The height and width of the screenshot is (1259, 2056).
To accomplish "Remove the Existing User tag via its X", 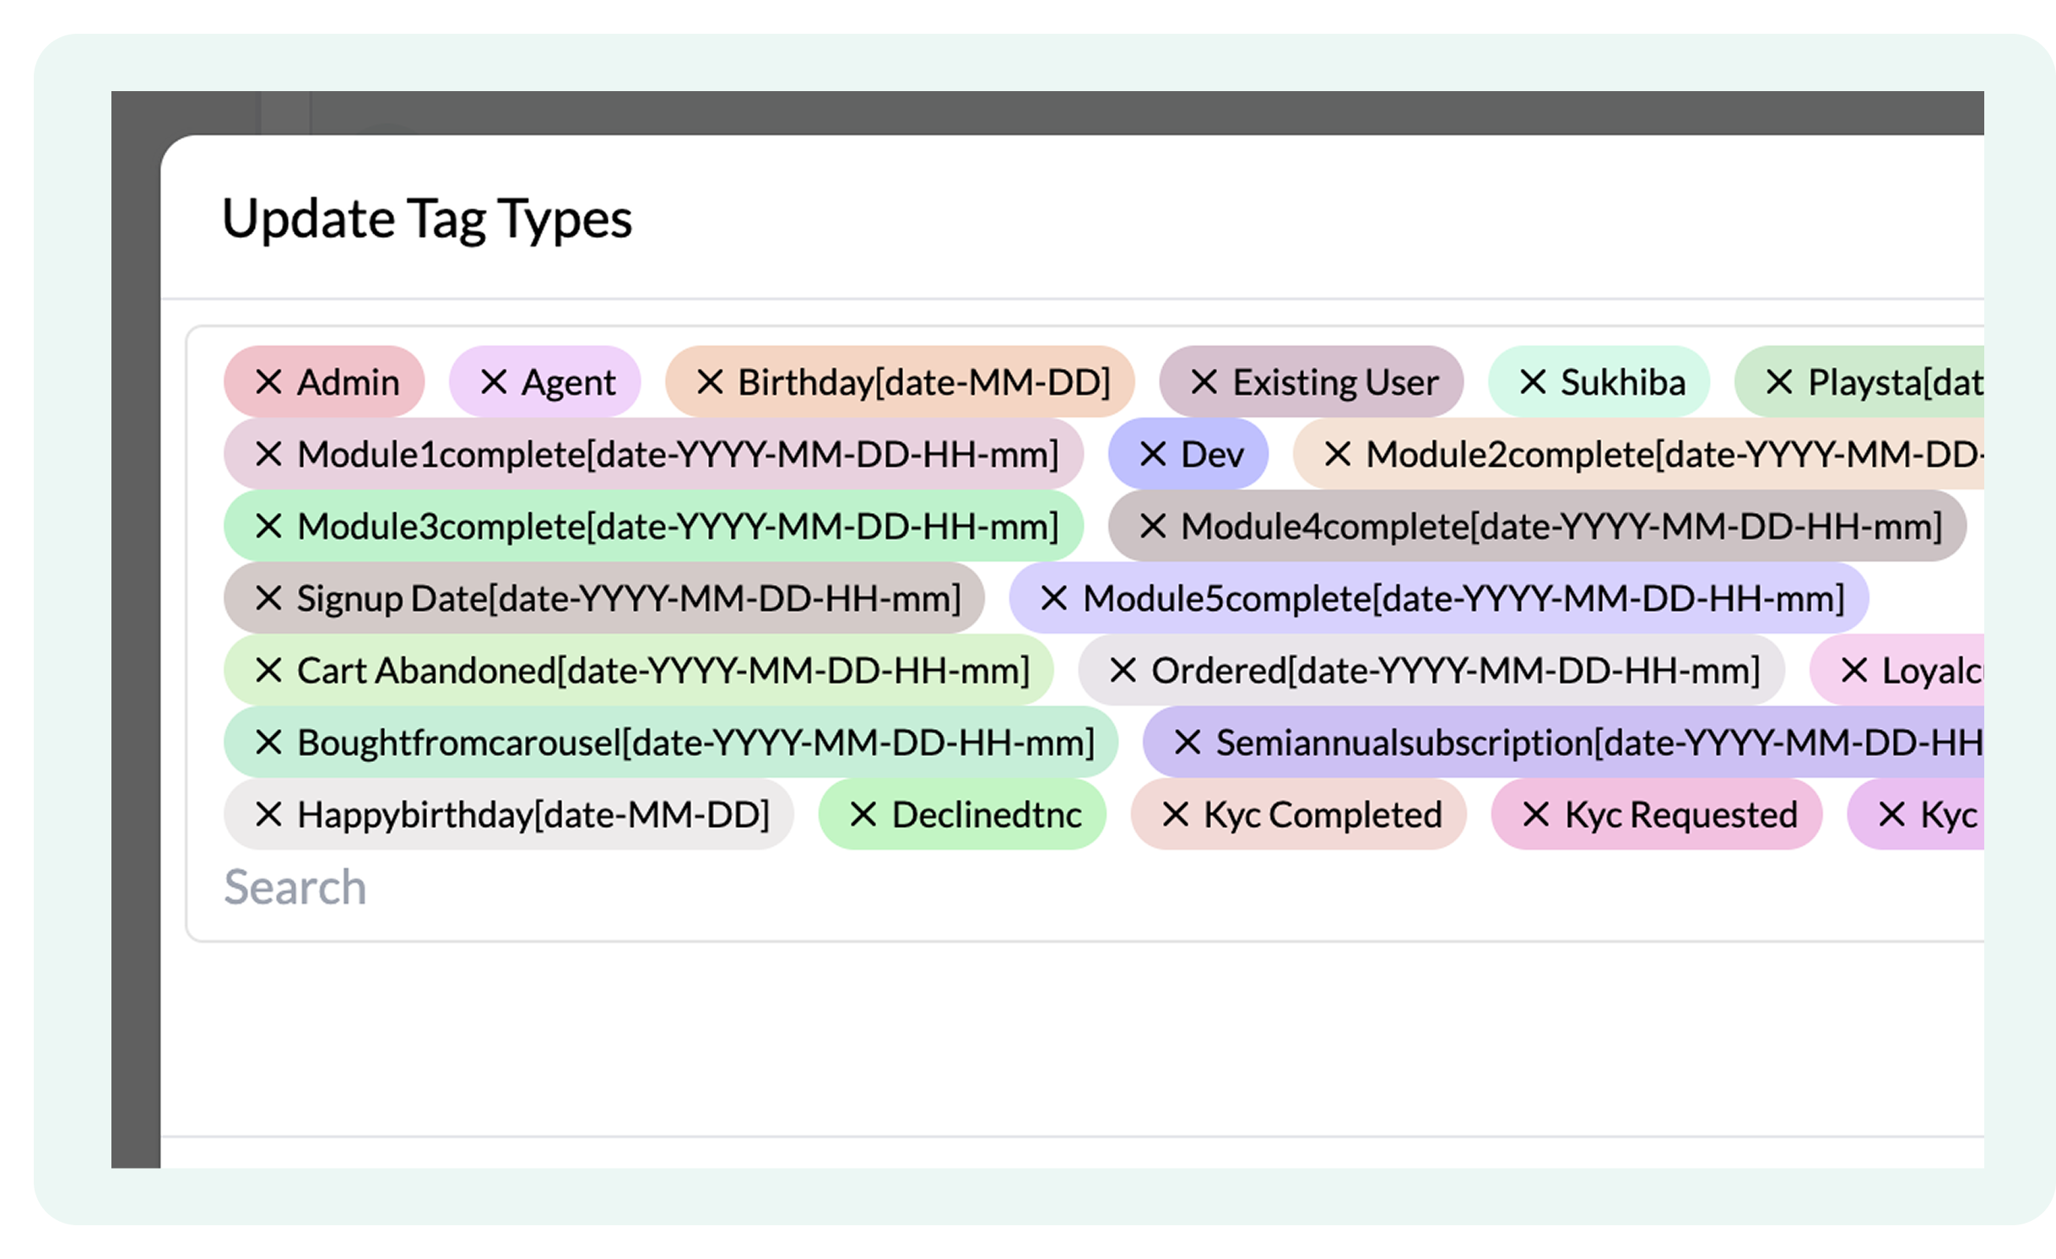I will 1204,382.
